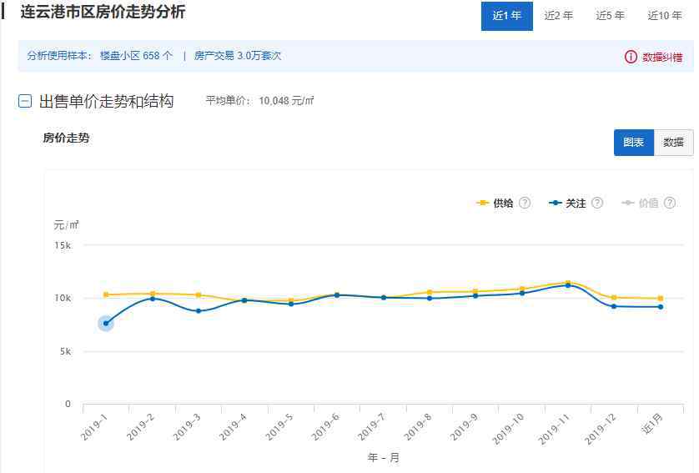Switch to the 近5年 time range
Image resolution: width=699 pixels, height=473 pixels.
[x=611, y=16]
